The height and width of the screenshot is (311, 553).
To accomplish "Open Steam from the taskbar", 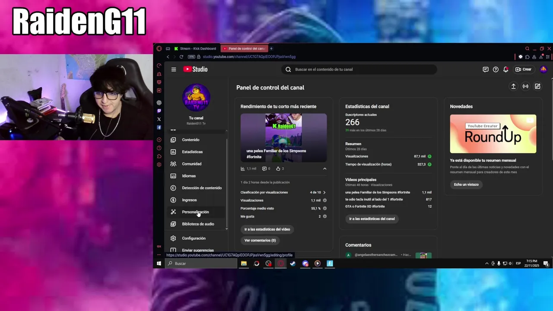I will coord(293,263).
